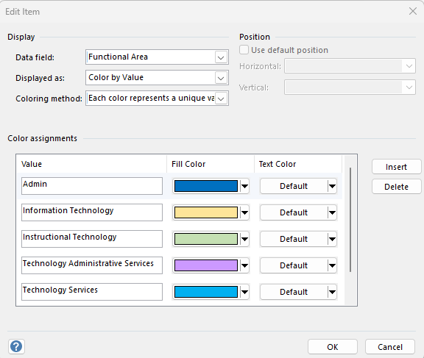Screen dimensions: 424x358
Task: Expand text color arrow for Technology Services
Action: (332, 292)
